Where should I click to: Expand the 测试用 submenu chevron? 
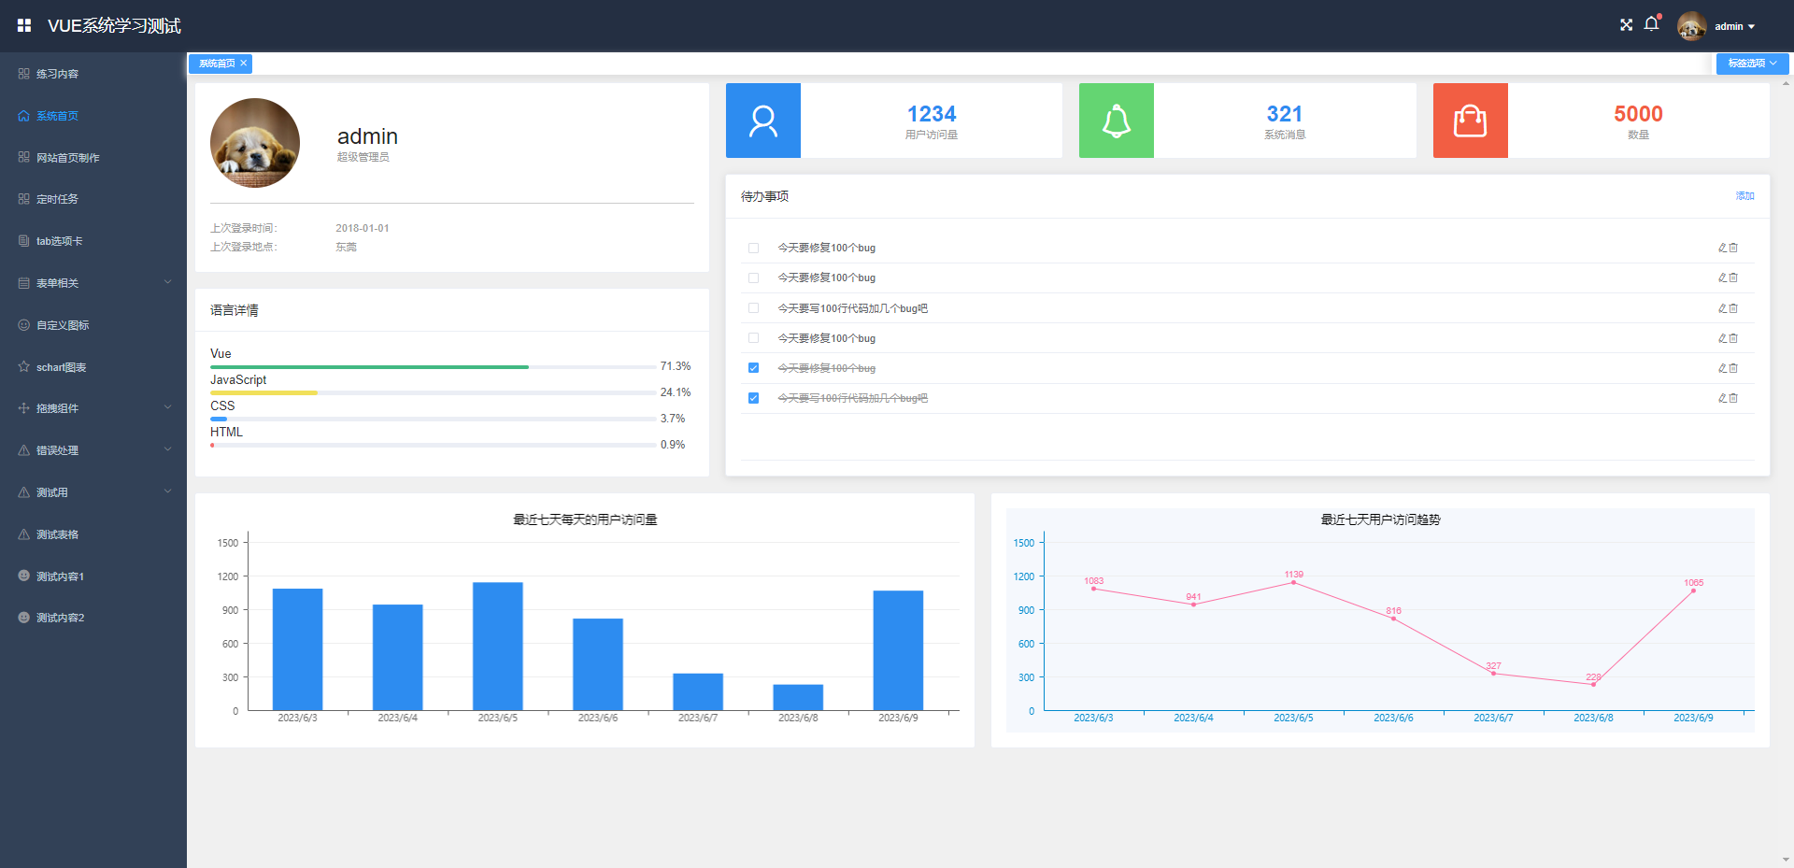tap(168, 491)
